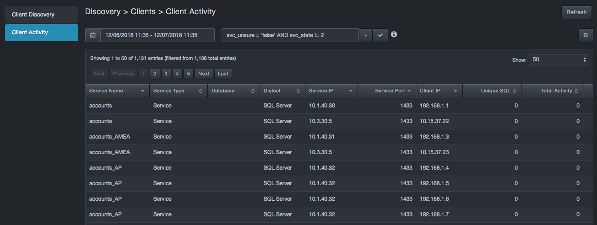
Task: Sort by Client IP column
Action: pyautogui.click(x=439, y=91)
